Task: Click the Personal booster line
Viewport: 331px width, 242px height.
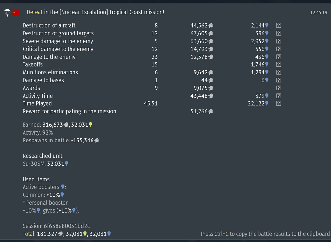Action: click(x=45, y=203)
